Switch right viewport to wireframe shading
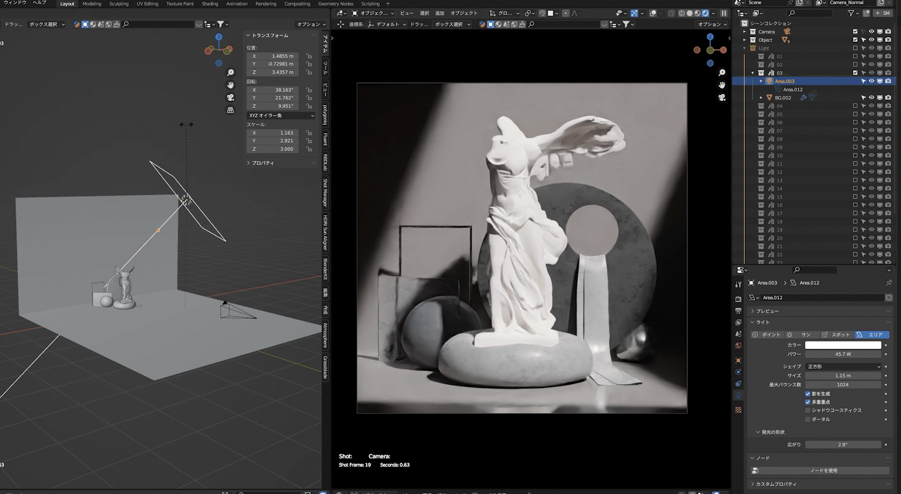The image size is (901, 494). point(682,13)
